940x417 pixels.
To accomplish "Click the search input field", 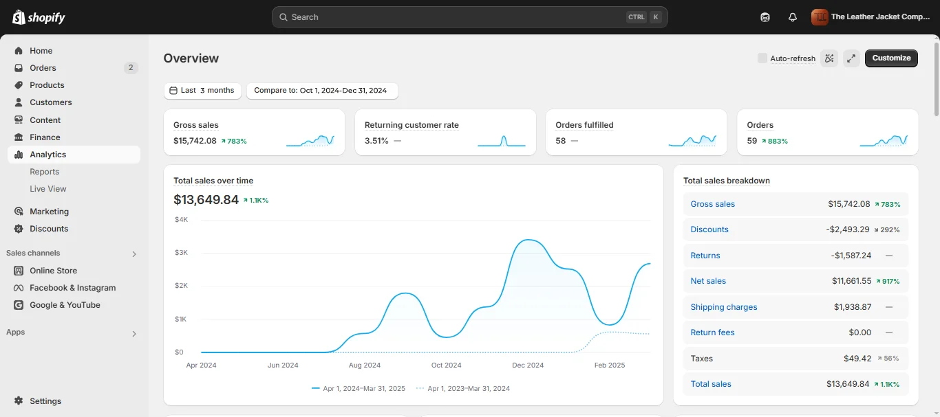I will 470,17.
